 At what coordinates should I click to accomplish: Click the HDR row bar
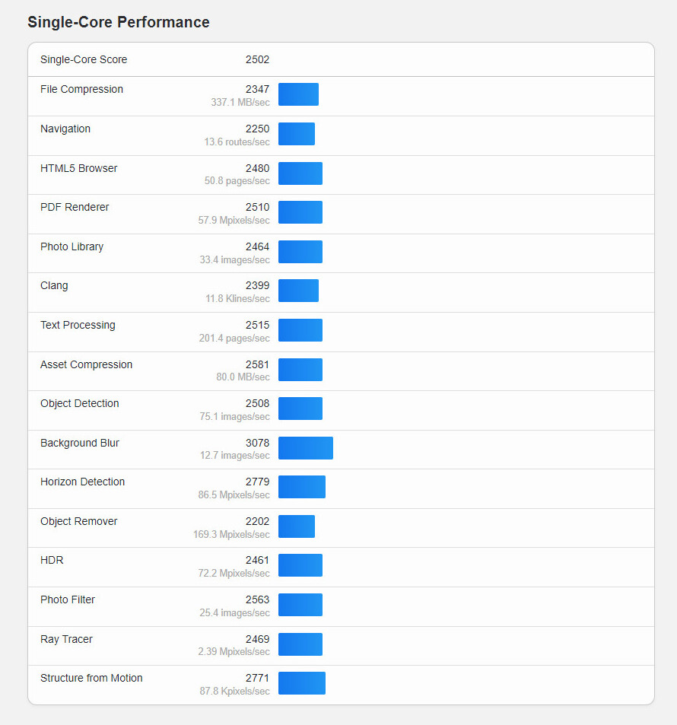click(300, 565)
